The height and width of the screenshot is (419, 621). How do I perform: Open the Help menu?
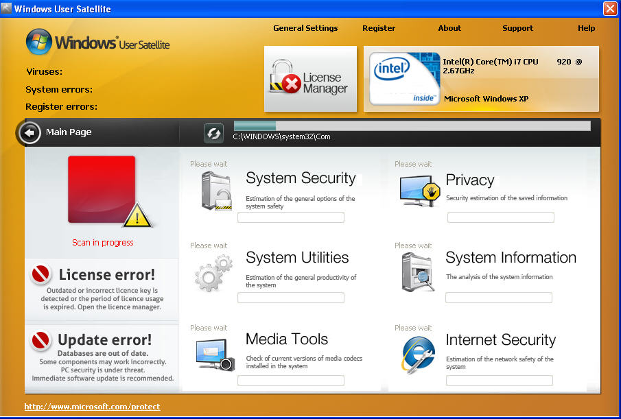(586, 28)
